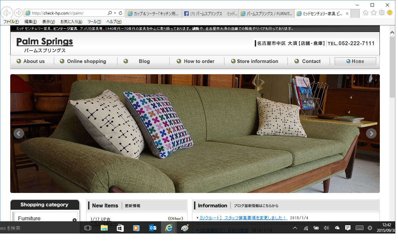Go to browser home page icon
398x250 pixels.
click(366, 13)
